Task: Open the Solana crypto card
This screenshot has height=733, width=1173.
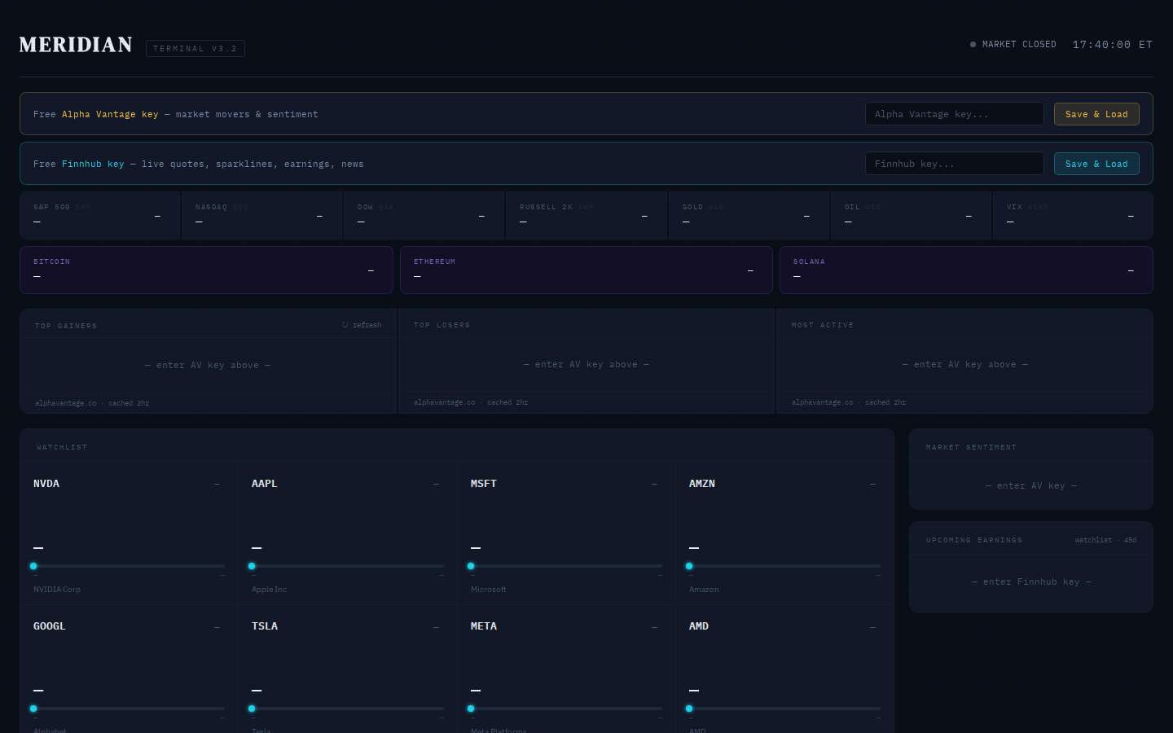Action: 966,270
